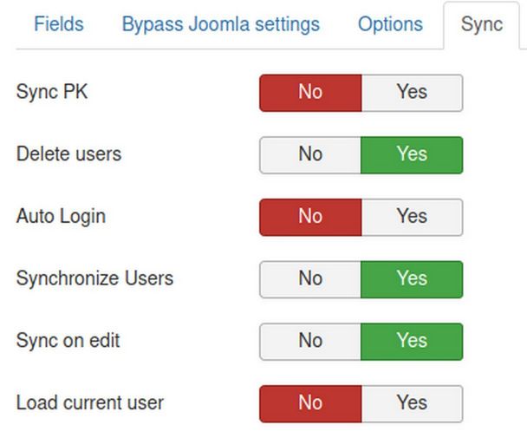This screenshot has height=438, width=527.
Task: Click the Delete users label
Action: pos(68,154)
